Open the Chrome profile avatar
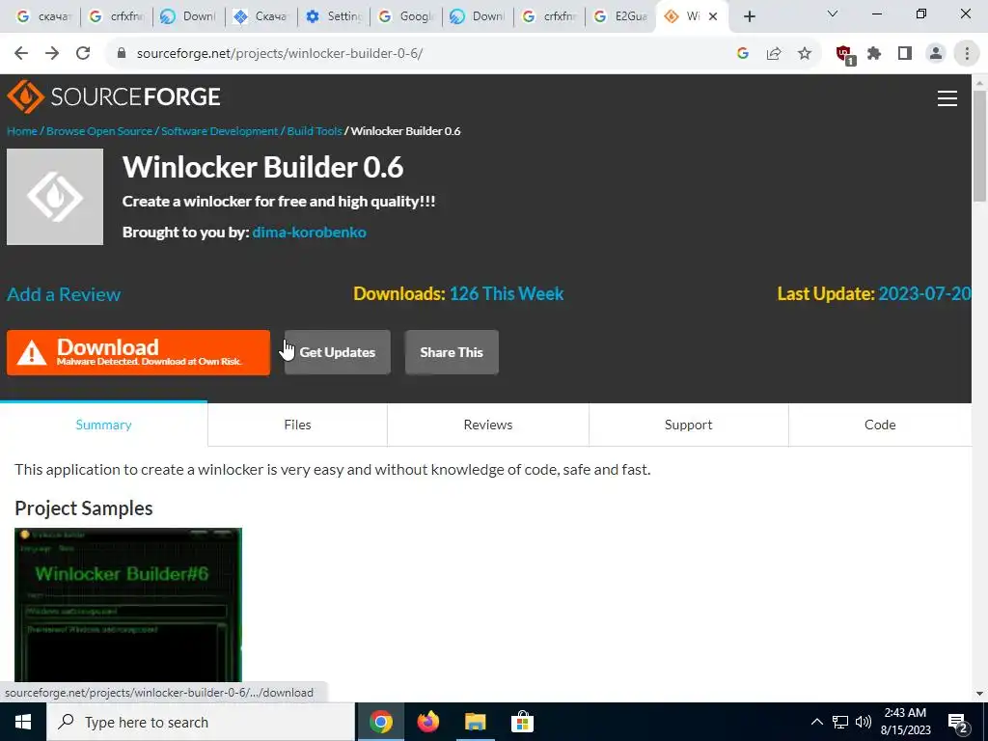This screenshot has width=988, height=741. 936,54
